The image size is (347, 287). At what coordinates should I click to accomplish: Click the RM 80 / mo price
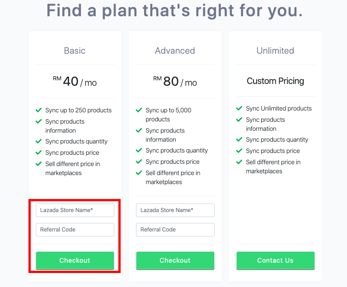pyautogui.click(x=175, y=82)
